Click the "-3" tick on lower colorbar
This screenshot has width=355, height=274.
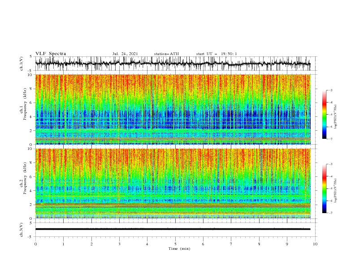pyautogui.click(x=330, y=164)
